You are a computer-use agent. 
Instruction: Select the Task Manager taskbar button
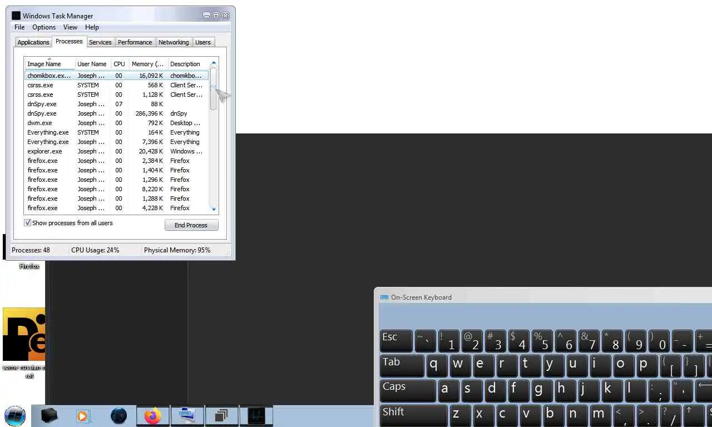256,415
